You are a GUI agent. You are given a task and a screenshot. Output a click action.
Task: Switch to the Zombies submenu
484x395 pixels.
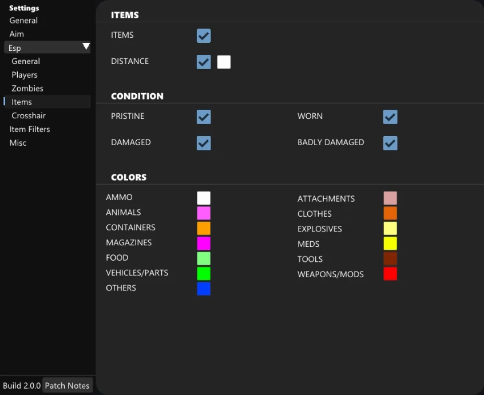(x=27, y=89)
